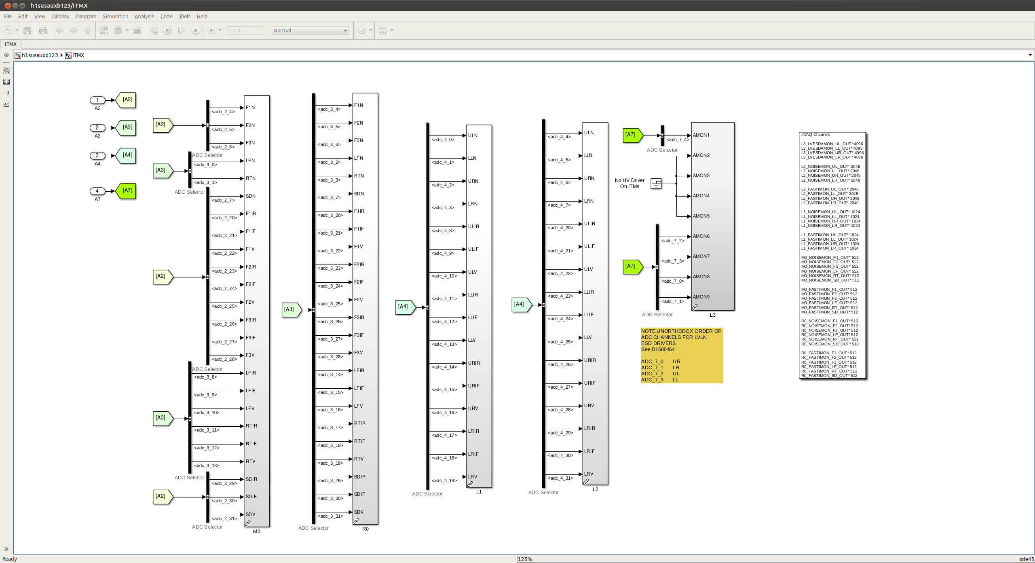The image size is (1035, 563).
Task: Click the Step Forward simulation button
Action: [x=181, y=30]
